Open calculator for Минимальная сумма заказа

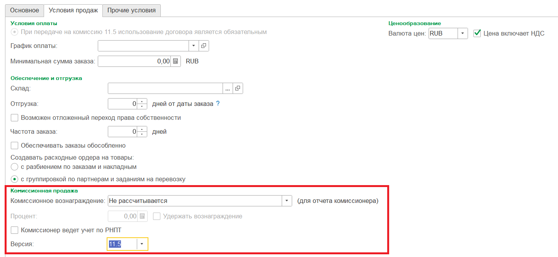[175, 61]
